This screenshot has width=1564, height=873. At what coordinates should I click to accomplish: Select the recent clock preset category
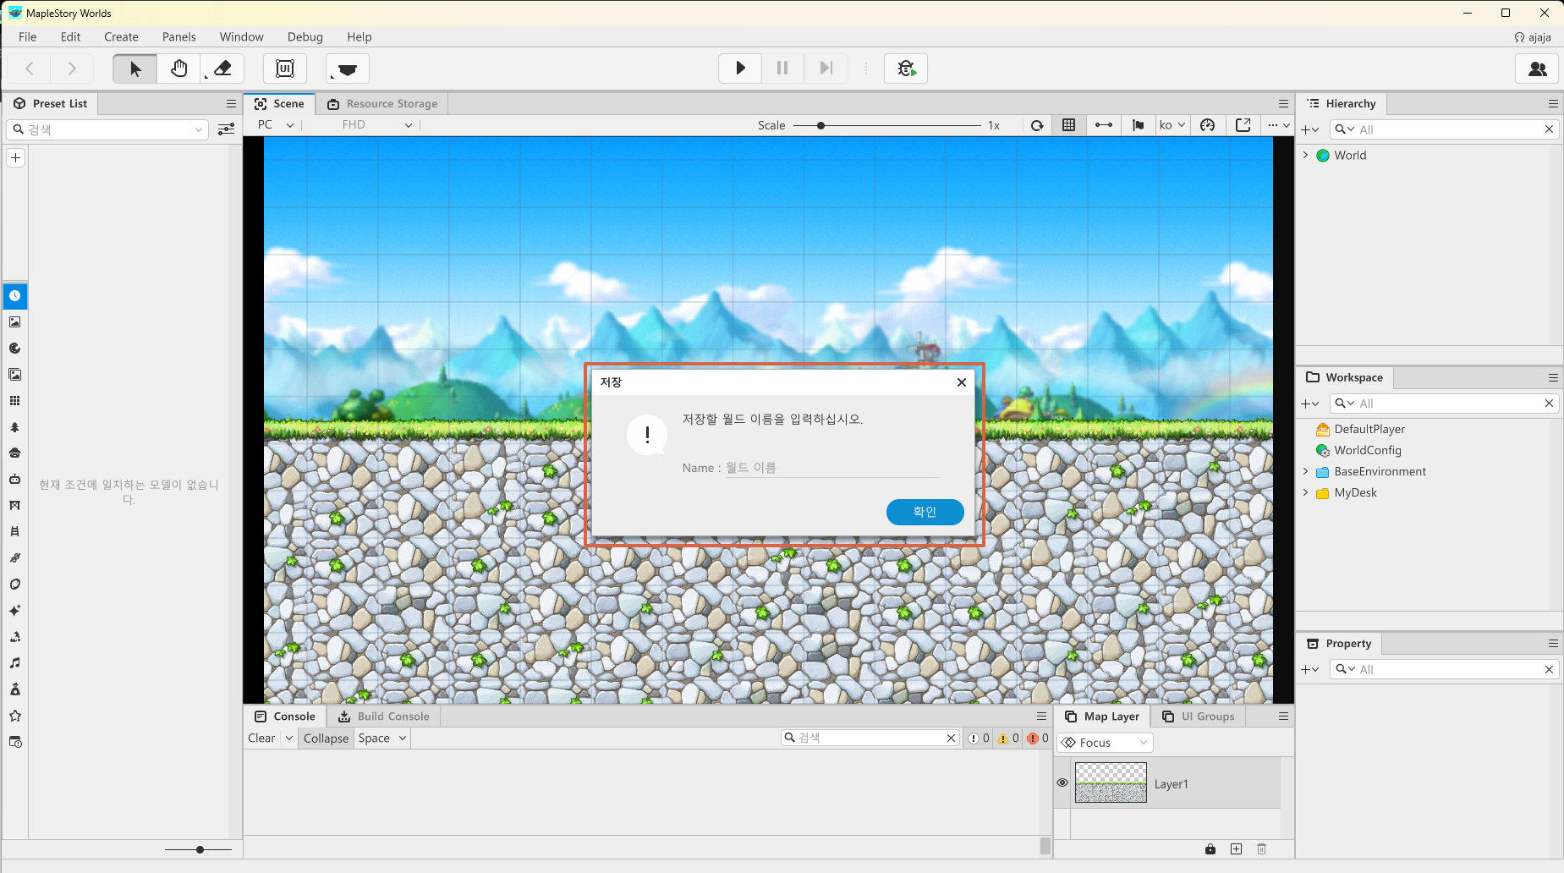[15, 296]
